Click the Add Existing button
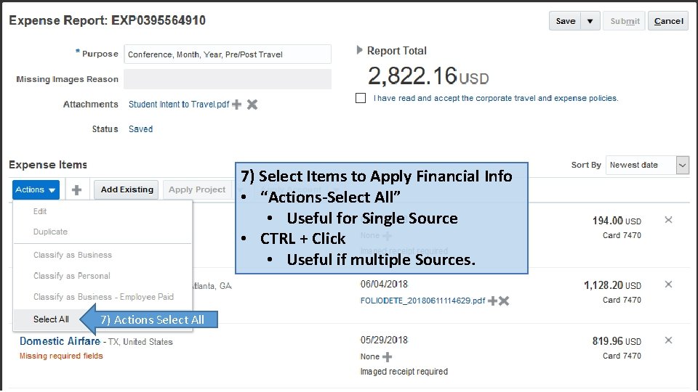Viewport: 698px width, 392px height. pos(127,189)
